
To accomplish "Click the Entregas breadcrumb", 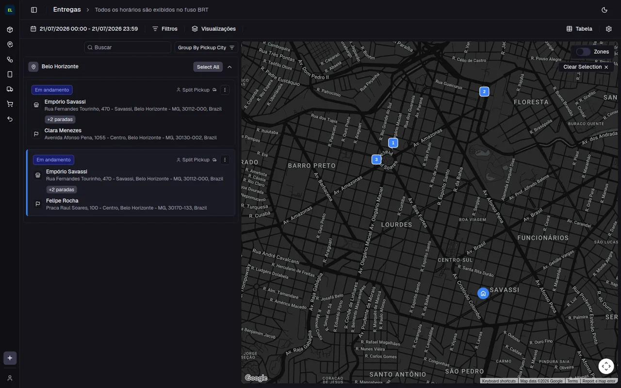I will click(67, 9).
